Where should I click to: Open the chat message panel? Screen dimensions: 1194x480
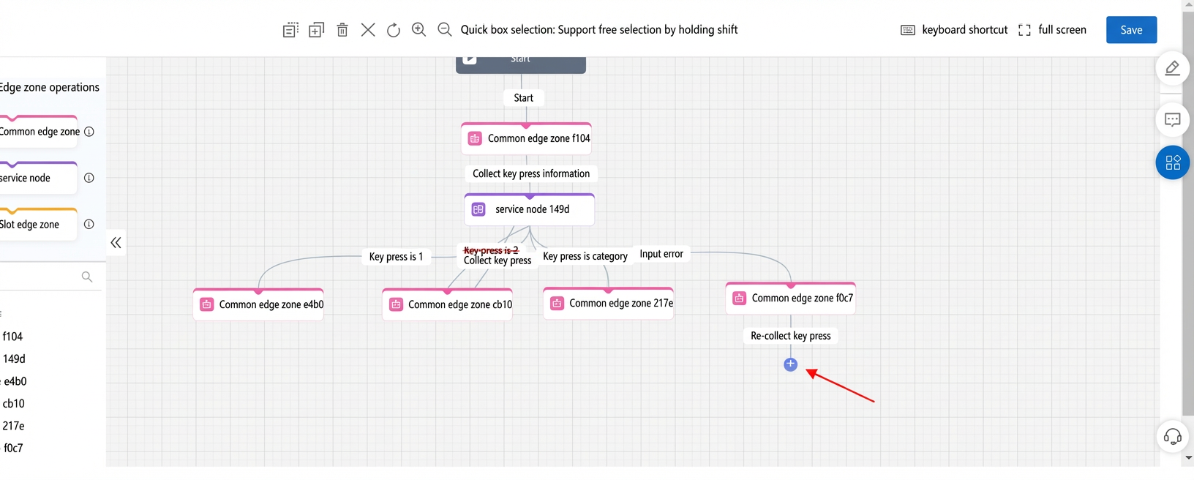point(1173,120)
